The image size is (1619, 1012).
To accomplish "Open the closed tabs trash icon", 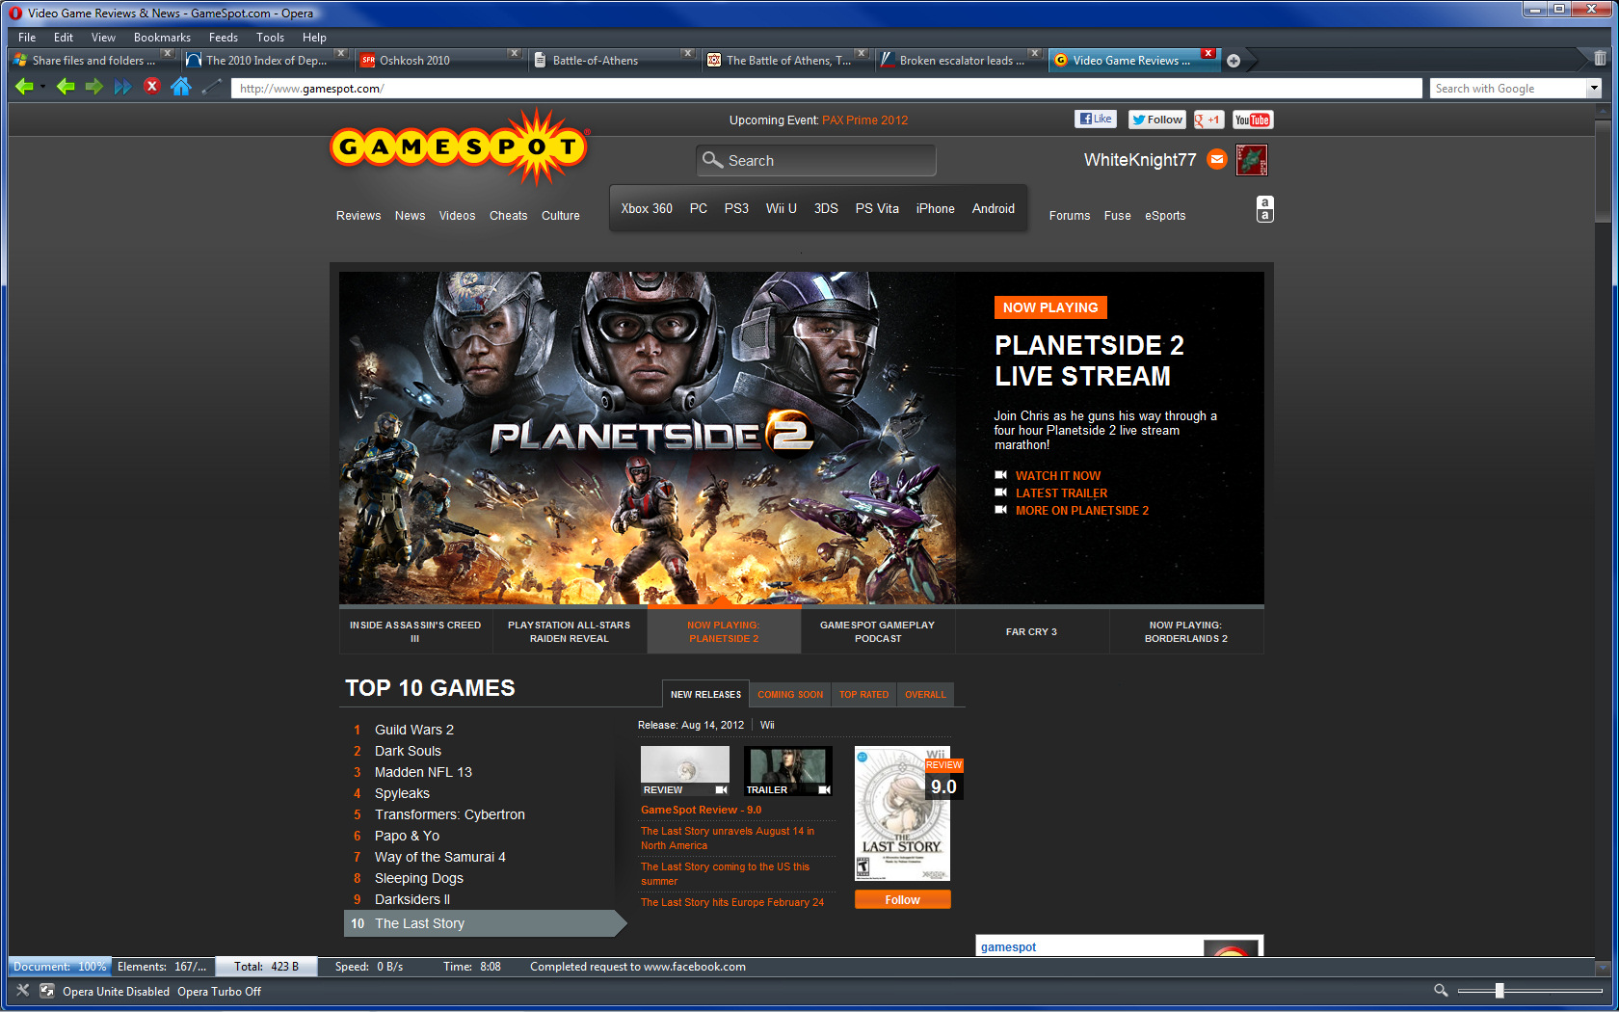I will tap(1600, 58).
